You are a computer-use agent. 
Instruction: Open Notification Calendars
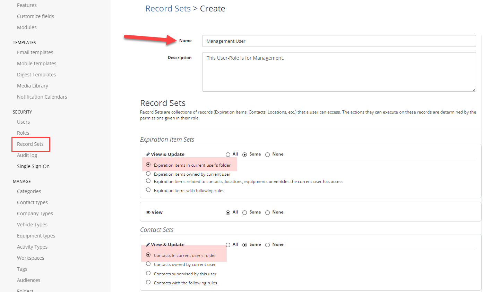42,97
